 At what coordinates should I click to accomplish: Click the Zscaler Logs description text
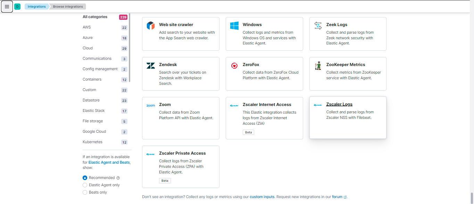[350, 115]
